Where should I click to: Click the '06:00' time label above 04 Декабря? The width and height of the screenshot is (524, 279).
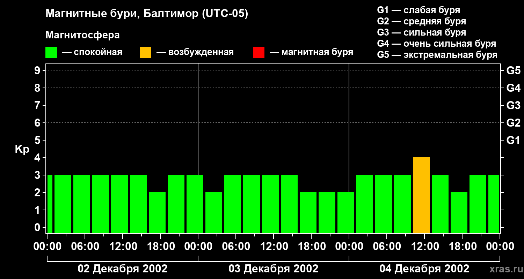pyautogui.click(x=387, y=247)
